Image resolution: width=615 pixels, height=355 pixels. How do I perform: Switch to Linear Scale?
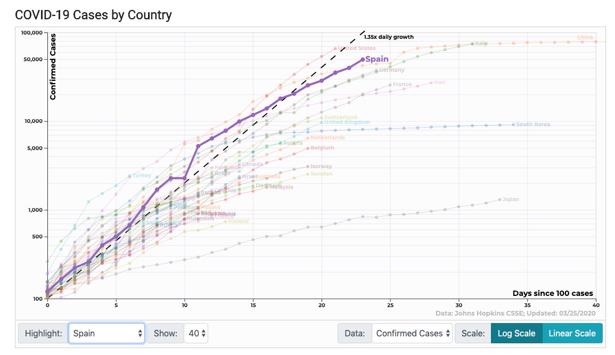pyautogui.click(x=572, y=333)
